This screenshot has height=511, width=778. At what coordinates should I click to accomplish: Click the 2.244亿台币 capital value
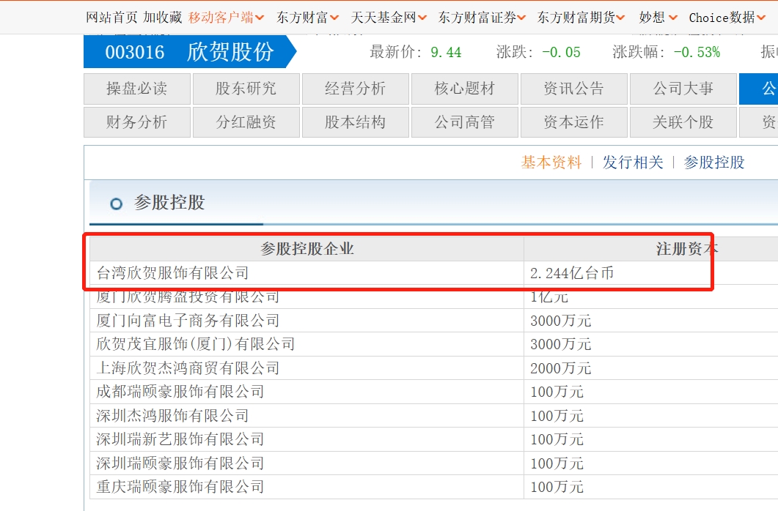coord(572,273)
